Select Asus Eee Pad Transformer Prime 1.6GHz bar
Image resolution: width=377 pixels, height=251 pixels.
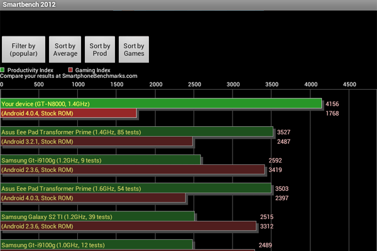(136, 188)
